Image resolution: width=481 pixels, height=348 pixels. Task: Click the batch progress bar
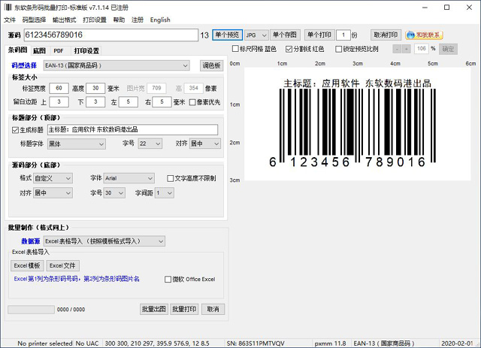point(31,310)
